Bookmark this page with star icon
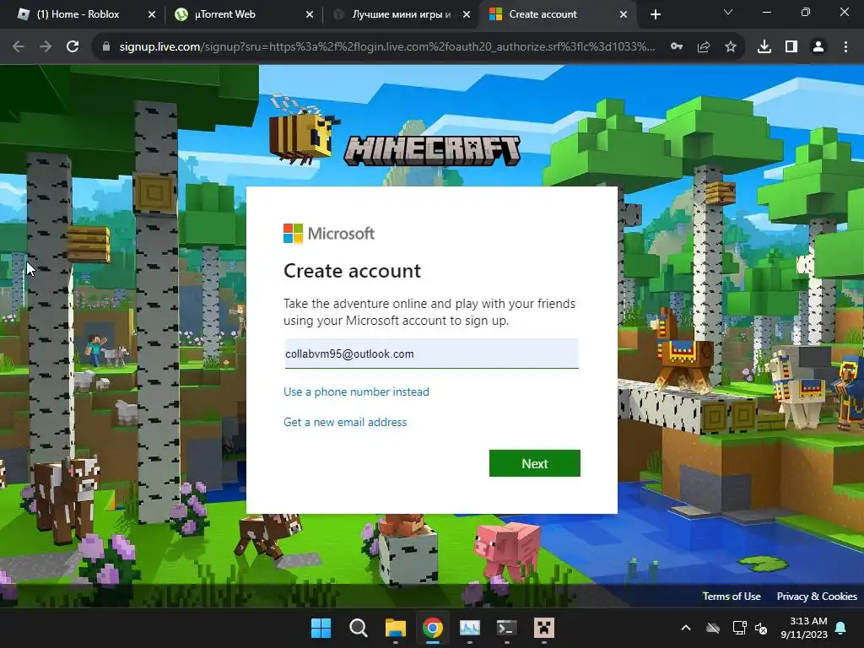 click(x=731, y=47)
